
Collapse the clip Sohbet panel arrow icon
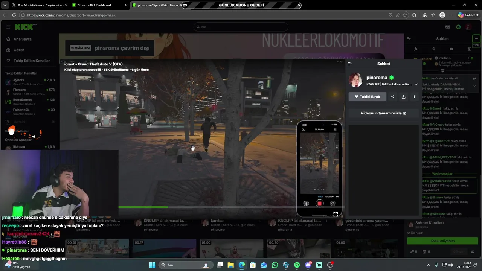[x=349, y=64]
